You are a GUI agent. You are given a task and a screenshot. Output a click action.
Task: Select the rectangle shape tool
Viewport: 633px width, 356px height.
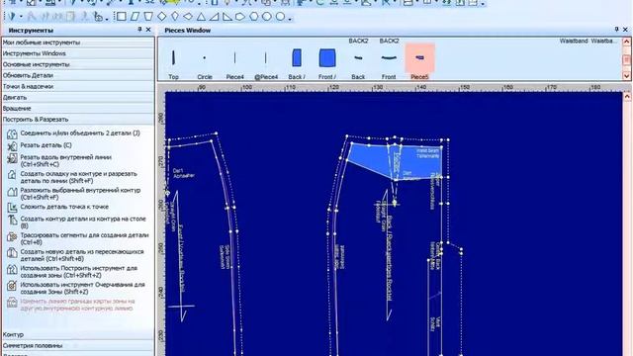pos(121,17)
